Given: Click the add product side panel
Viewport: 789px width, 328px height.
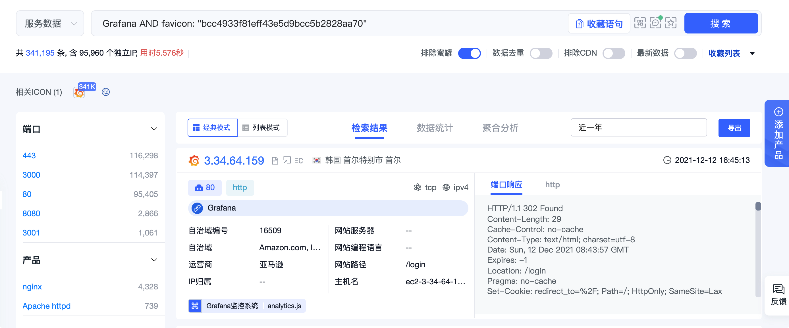Looking at the screenshot, I should click(777, 133).
